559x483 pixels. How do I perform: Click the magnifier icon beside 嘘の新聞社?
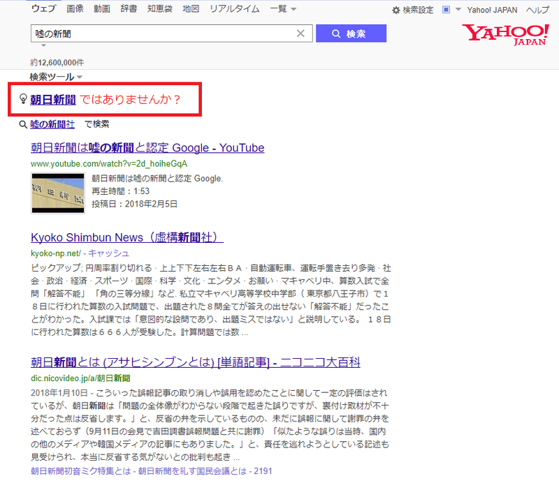[23, 124]
